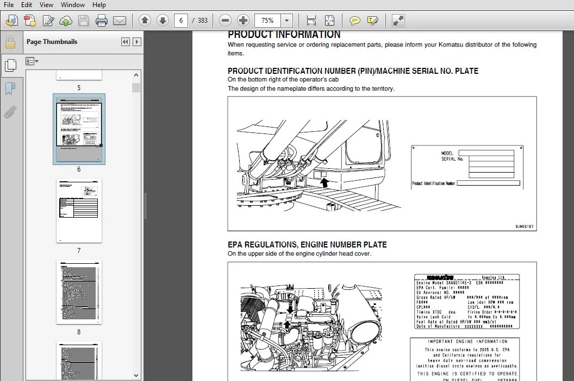Zoom out with the minus button
Viewport: 574px width, 381px height.
coord(226,21)
